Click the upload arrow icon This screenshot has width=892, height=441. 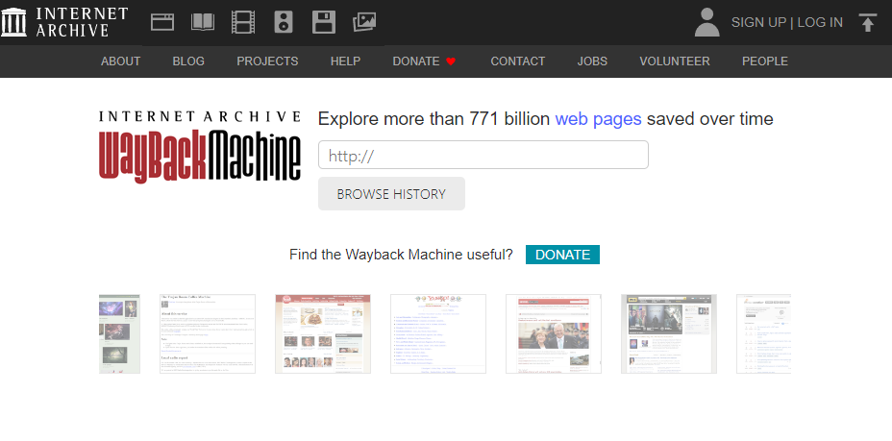click(867, 22)
